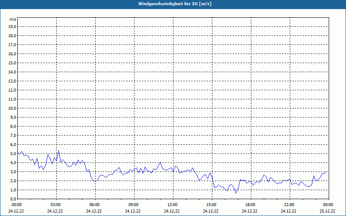Click the 03:00 time axis label
The width and height of the screenshot is (346, 216).
coord(57,205)
